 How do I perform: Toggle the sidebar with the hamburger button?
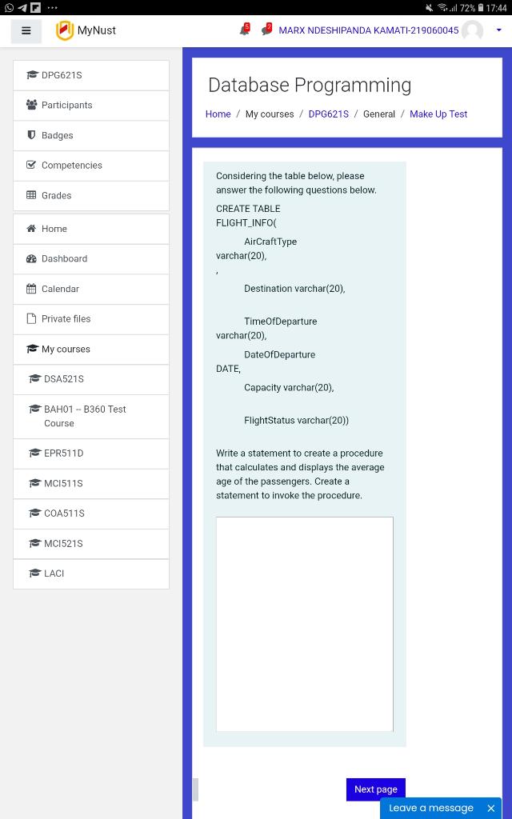point(26,30)
